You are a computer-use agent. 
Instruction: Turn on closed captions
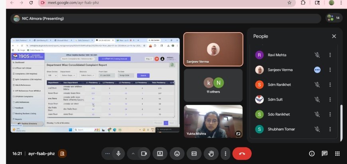point(194,153)
